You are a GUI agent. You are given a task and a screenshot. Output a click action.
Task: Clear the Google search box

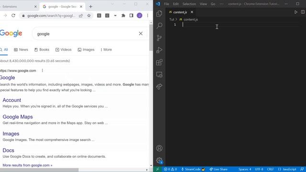pos(141,33)
